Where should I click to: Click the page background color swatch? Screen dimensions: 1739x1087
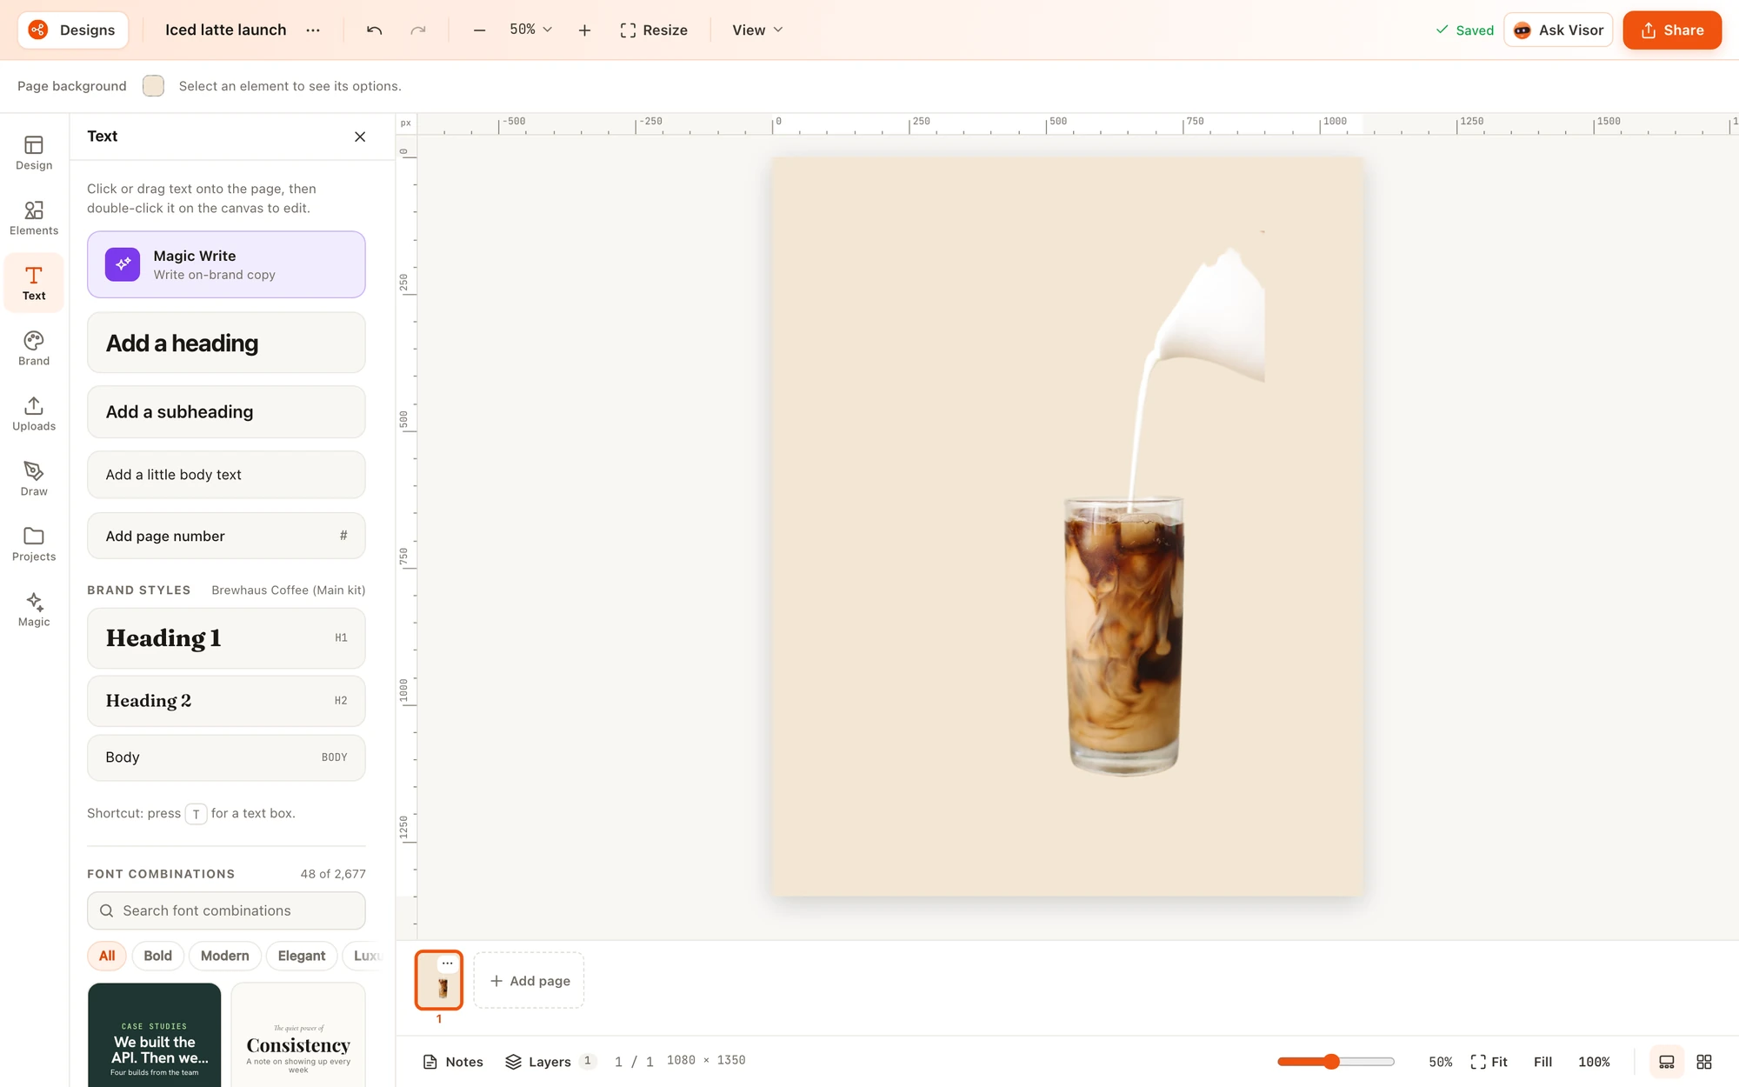point(153,86)
